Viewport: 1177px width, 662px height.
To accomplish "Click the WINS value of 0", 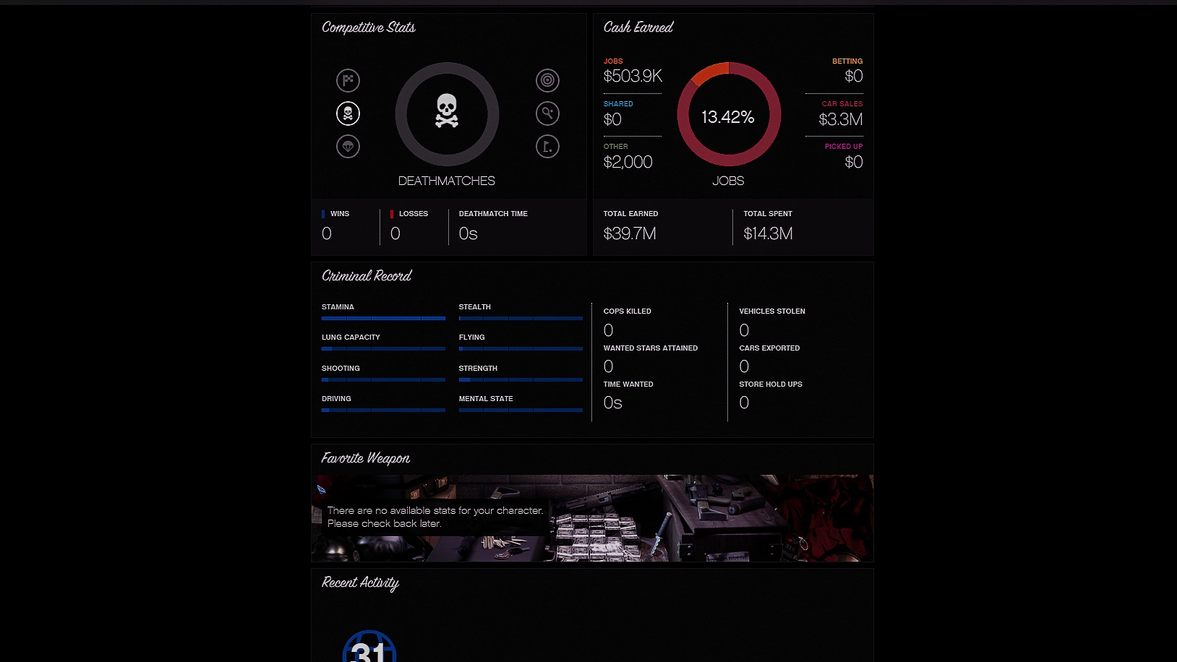I will 327,233.
